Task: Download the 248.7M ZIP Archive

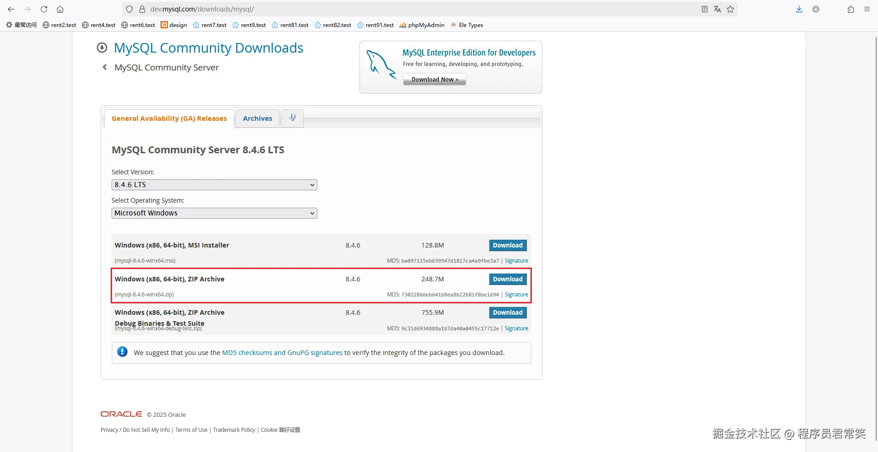Action: coord(508,279)
